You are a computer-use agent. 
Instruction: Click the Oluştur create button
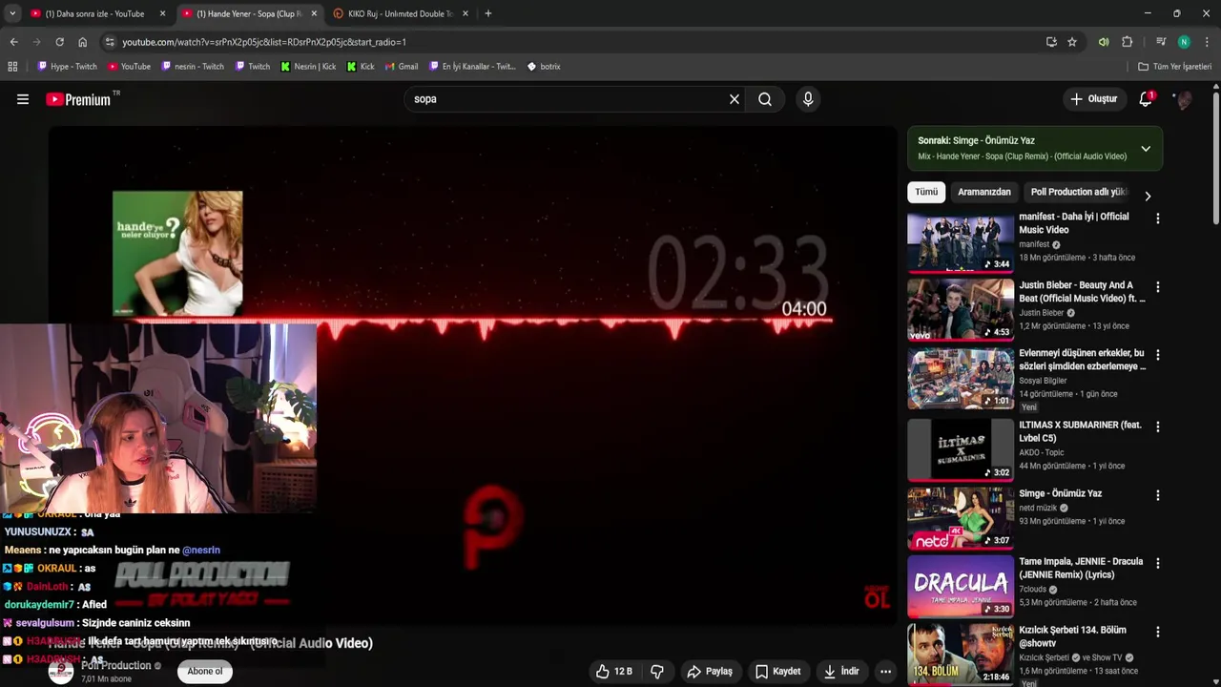(x=1093, y=99)
